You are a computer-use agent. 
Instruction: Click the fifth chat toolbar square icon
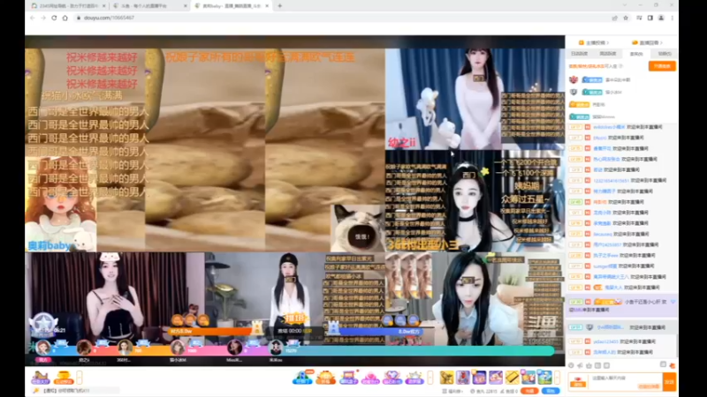[x=606, y=365]
